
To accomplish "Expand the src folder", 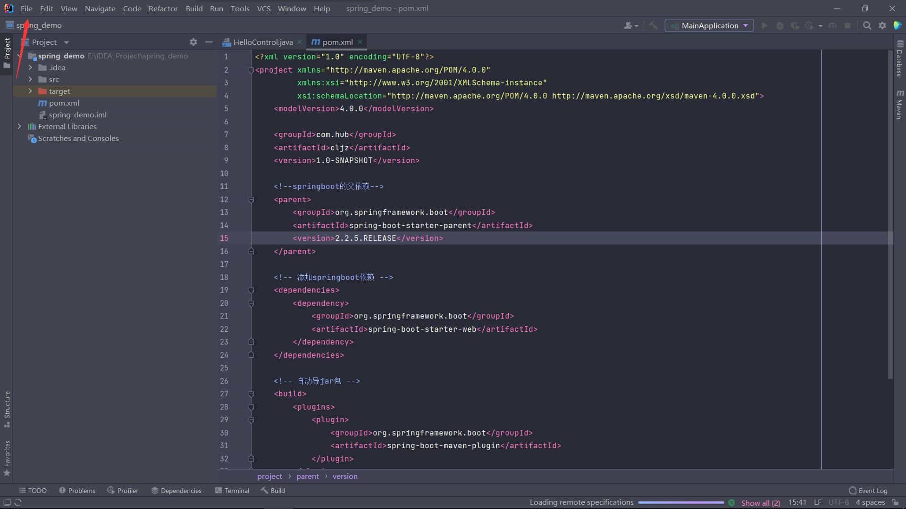I will click(x=30, y=79).
